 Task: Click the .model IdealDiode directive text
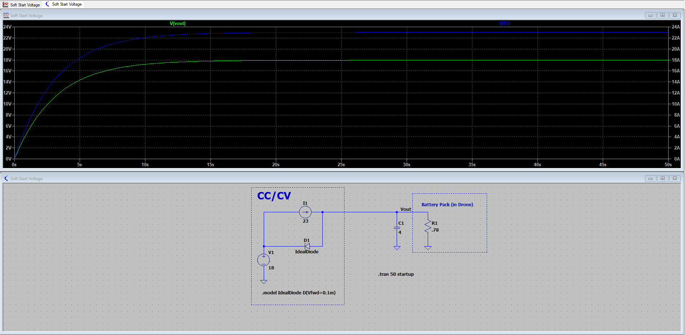[299, 293]
